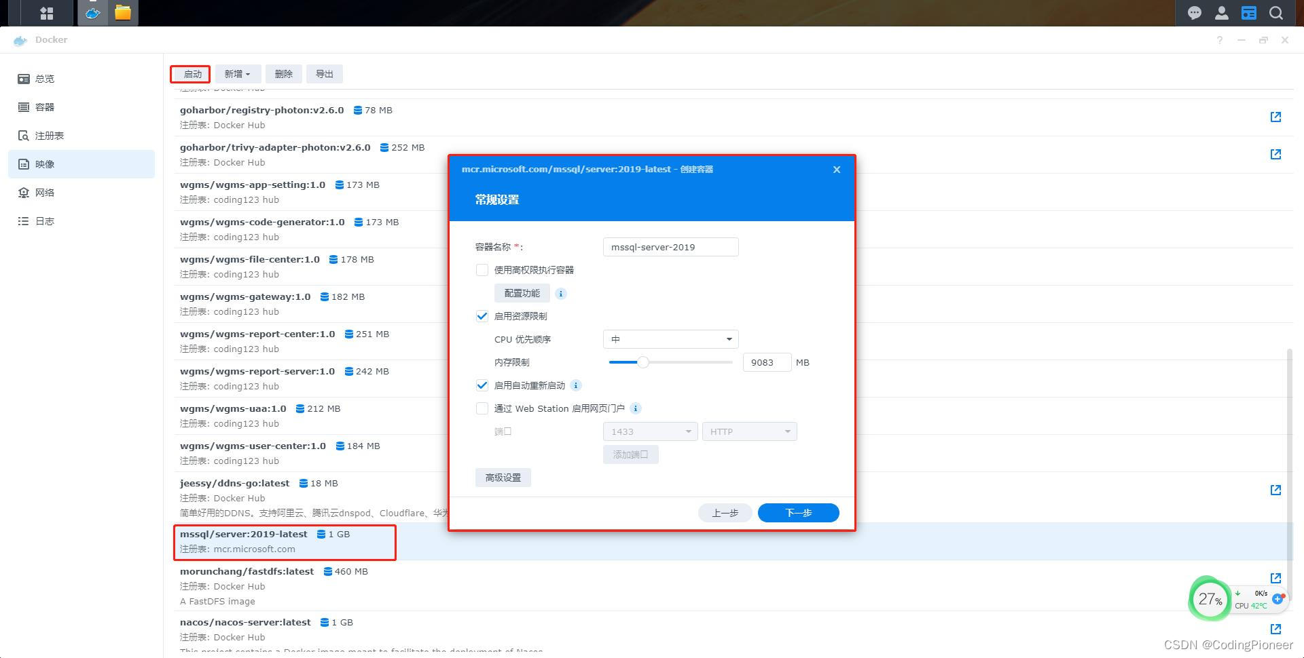This screenshot has height=658, width=1304.
Task: Open the HTTP protocol dropdown
Action: (x=749, y=431)
